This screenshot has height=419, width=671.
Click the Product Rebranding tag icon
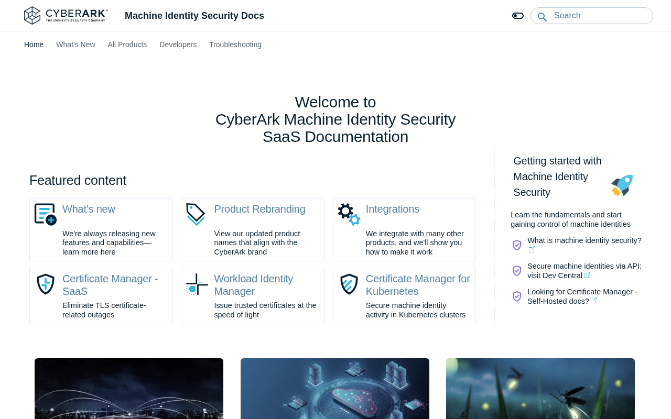click(196, 215)
